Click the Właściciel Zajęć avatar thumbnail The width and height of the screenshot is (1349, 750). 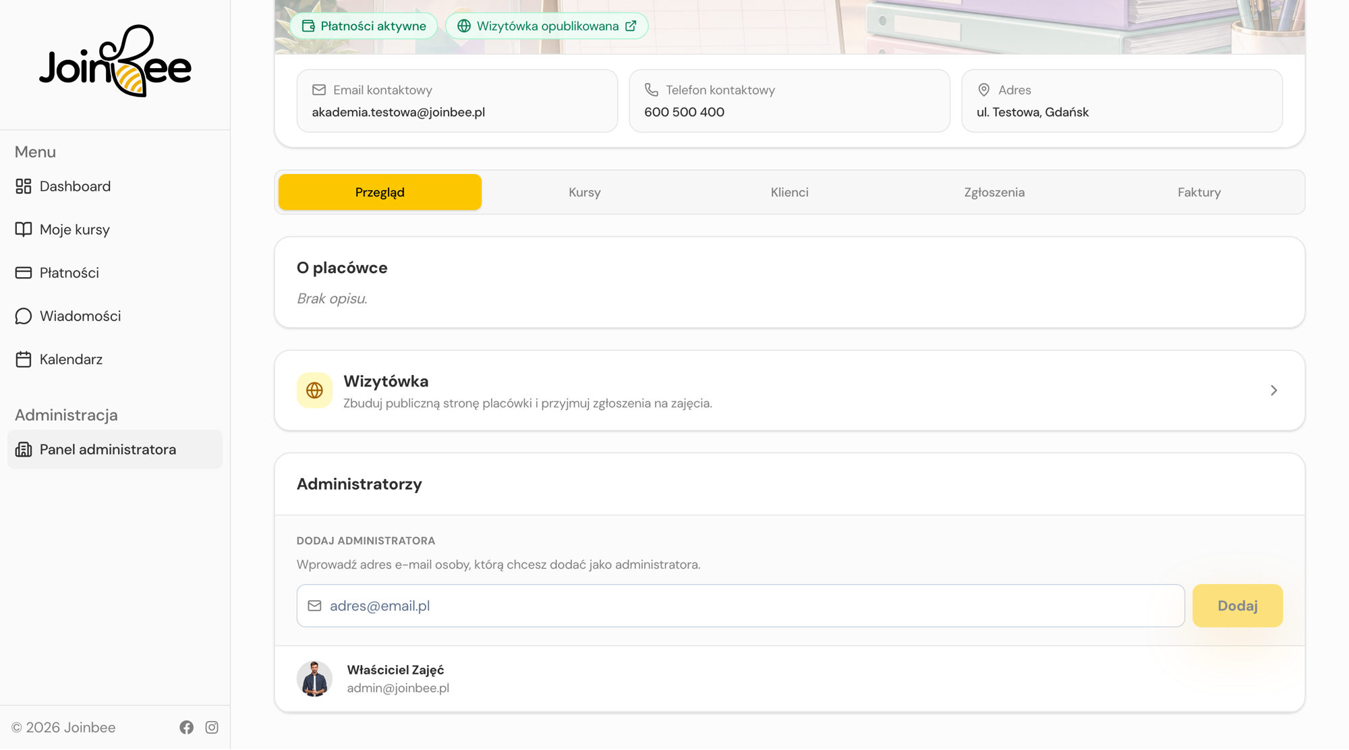(314, 679)
